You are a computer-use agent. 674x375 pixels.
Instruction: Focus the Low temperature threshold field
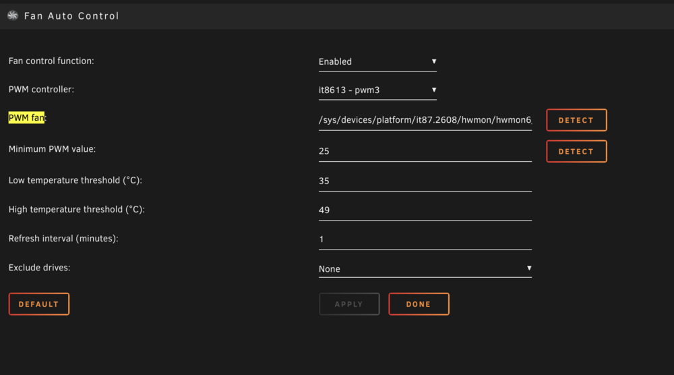(x=425, y=181)
